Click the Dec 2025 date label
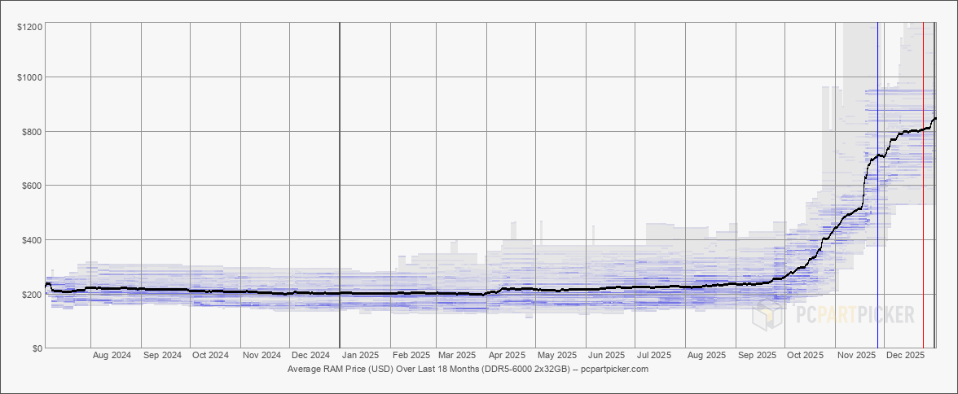958x394 pixels. 905,356
